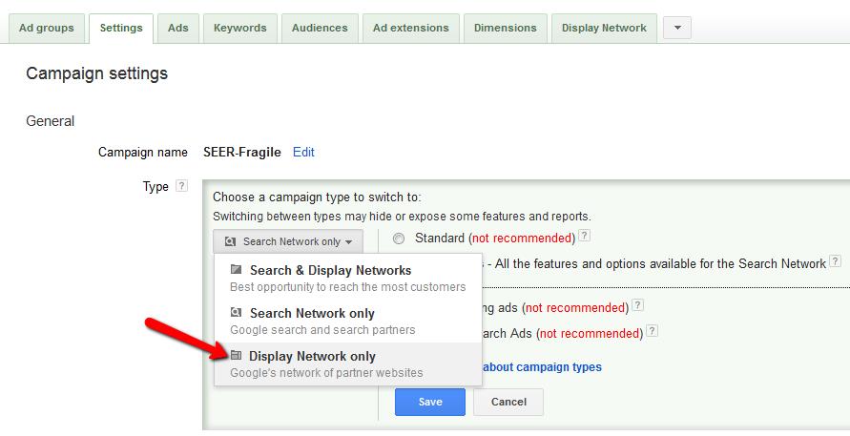Choose Display Network only option
This screenshot has height=436, width=850.
tap(312, 357)
